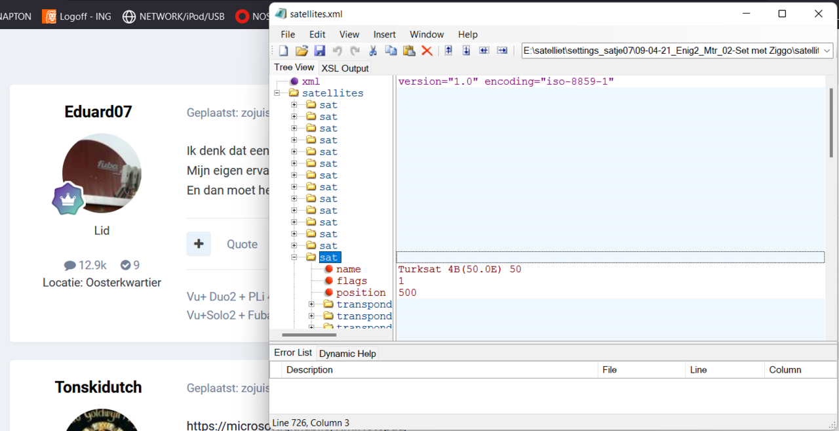The height and width of the screenshot is (431, 839).
Task: Paste a node from the clipboard
Action: click(408, 50)
